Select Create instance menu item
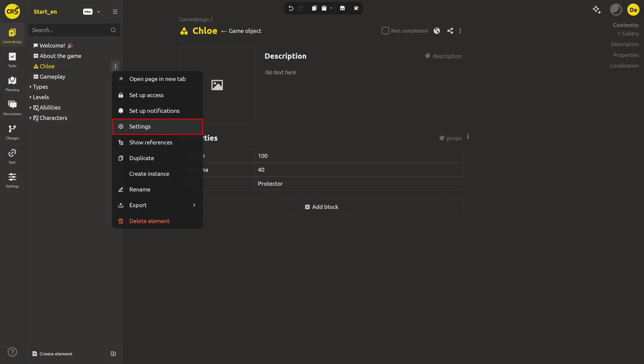This screenshot has height=364, width=644. click(x=157, y=174)
